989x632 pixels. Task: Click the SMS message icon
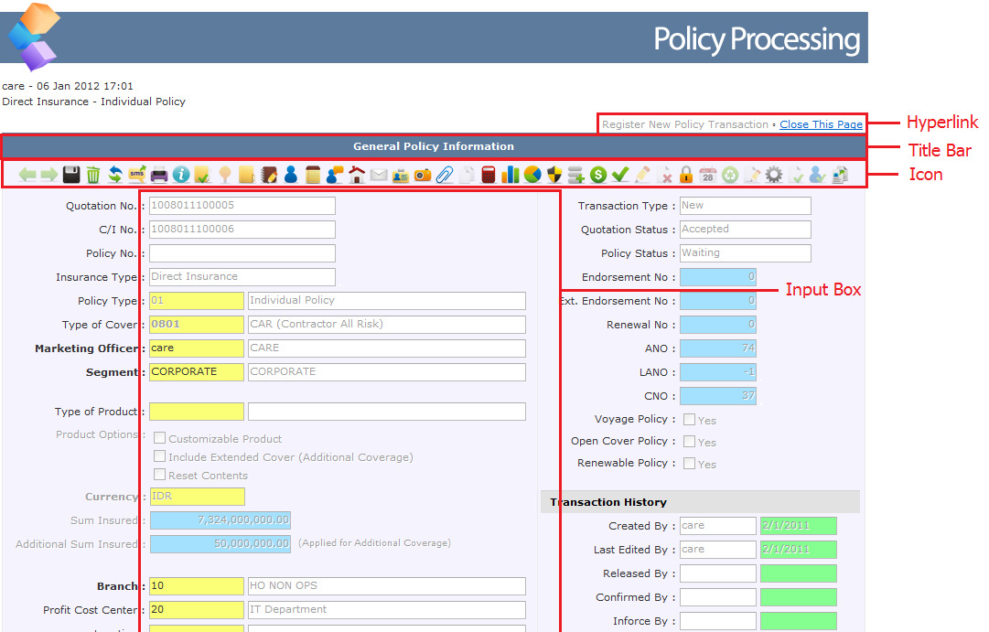137,174
